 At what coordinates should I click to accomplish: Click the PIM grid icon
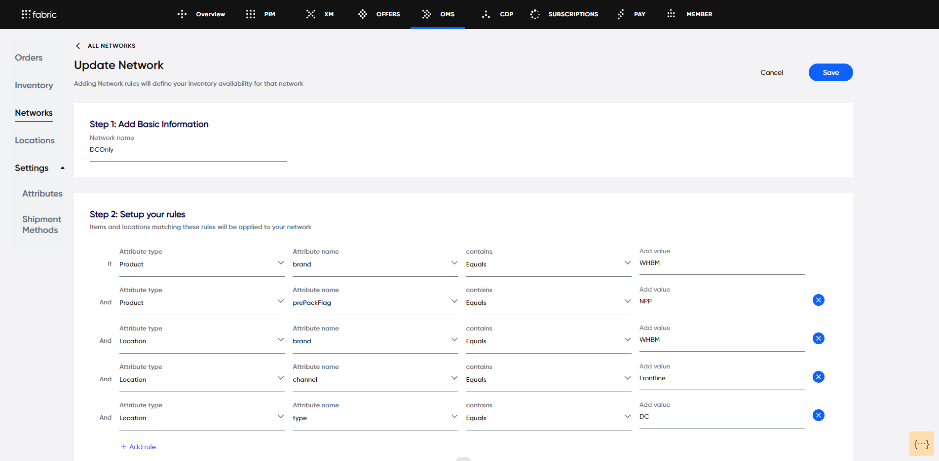tap(251, 14)
